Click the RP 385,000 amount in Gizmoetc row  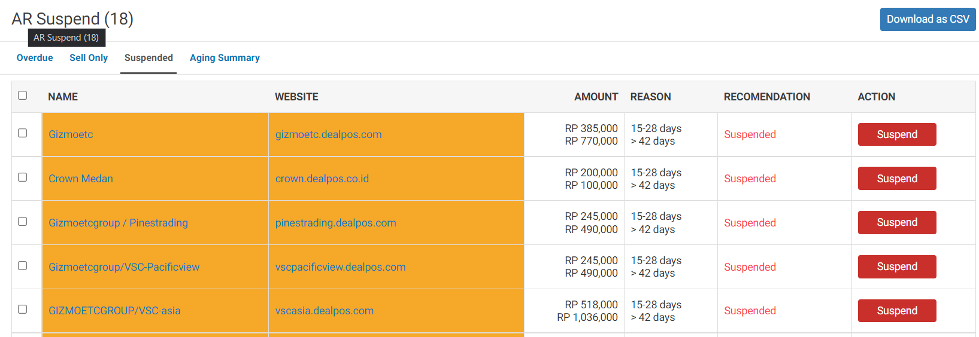click(591, 128)
